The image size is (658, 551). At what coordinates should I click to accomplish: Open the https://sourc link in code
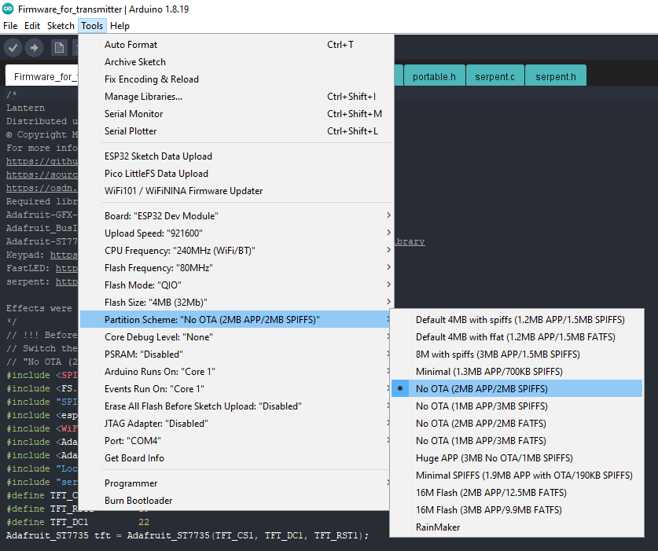[x=42, y=175]
